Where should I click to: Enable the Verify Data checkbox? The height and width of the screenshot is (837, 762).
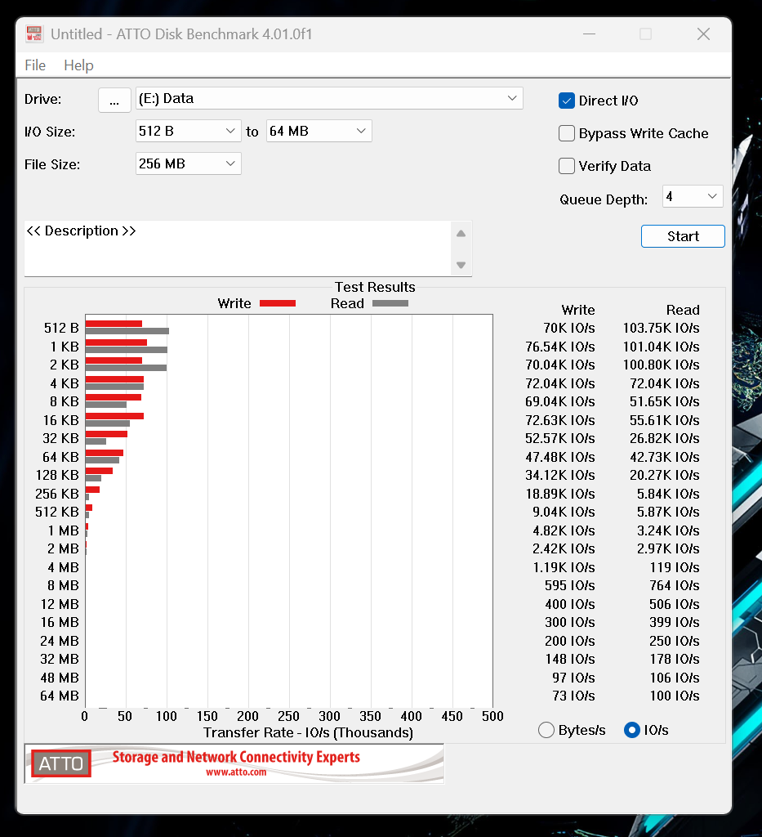pyautogui.click(x=566, y=166)
